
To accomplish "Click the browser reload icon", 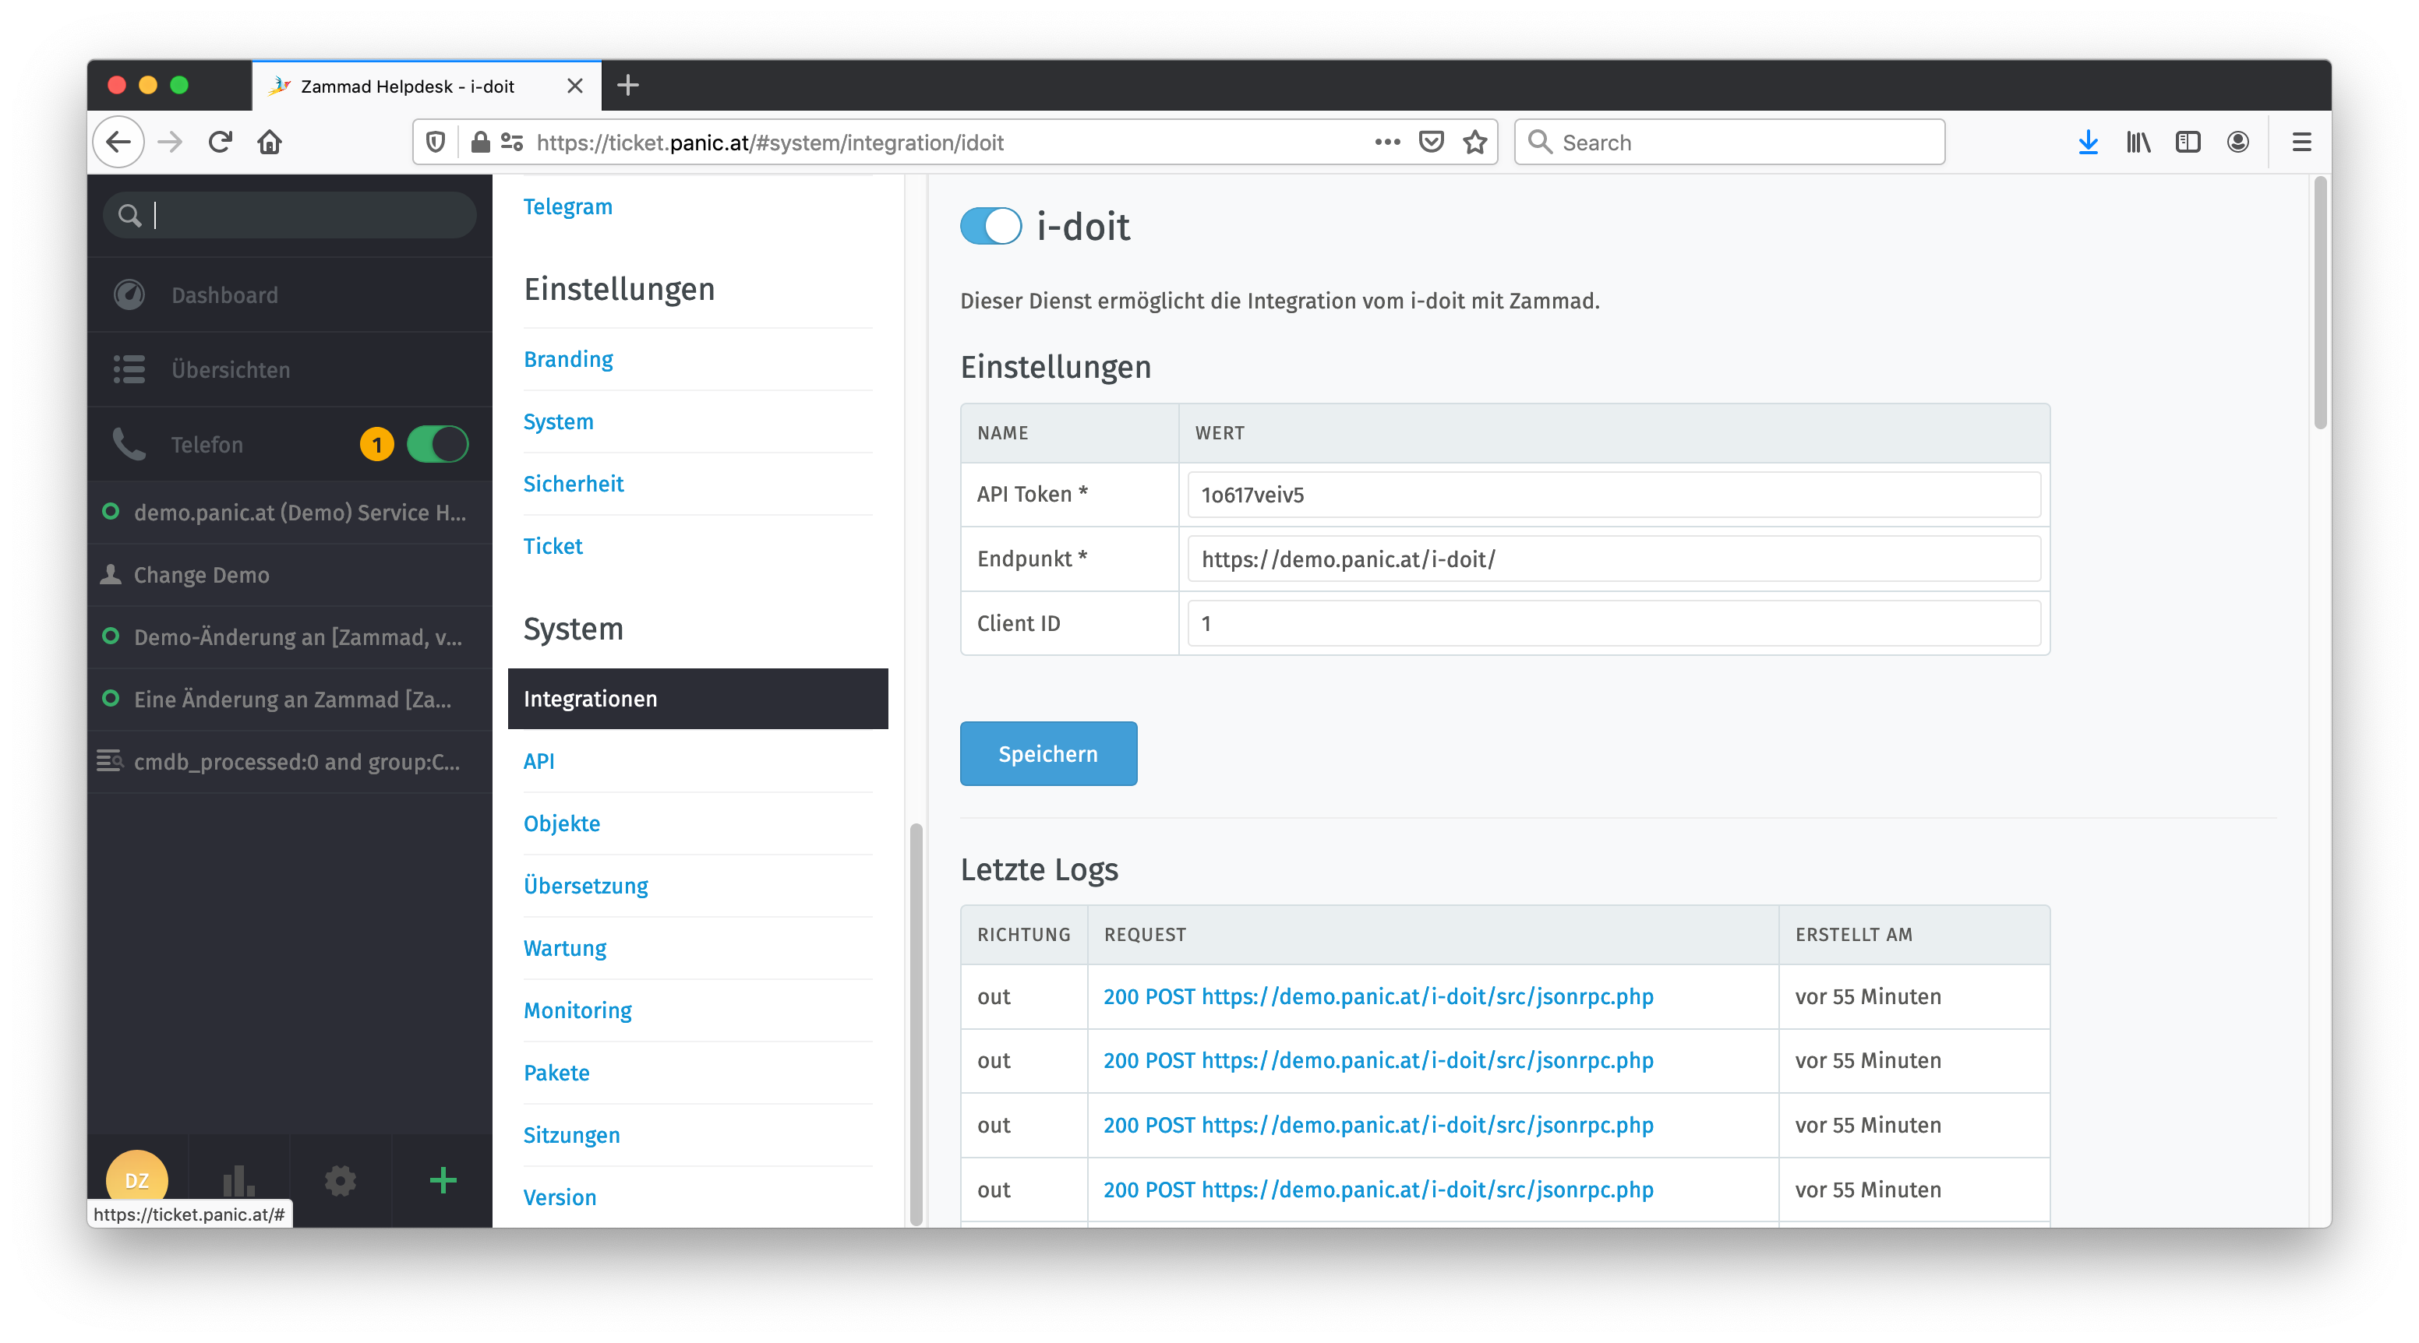I will pos(220,142).
